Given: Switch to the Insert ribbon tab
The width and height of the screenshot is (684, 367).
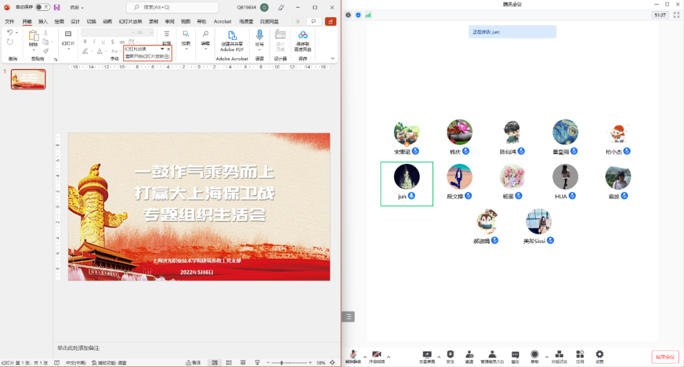Looking at the screenshot, I should pos(43,22).
